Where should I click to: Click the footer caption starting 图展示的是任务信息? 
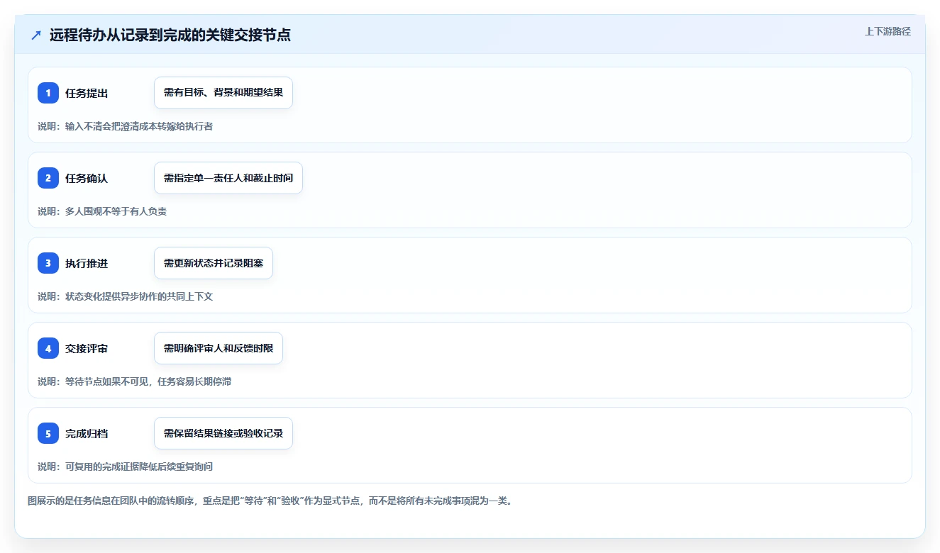tap(270, 501)
